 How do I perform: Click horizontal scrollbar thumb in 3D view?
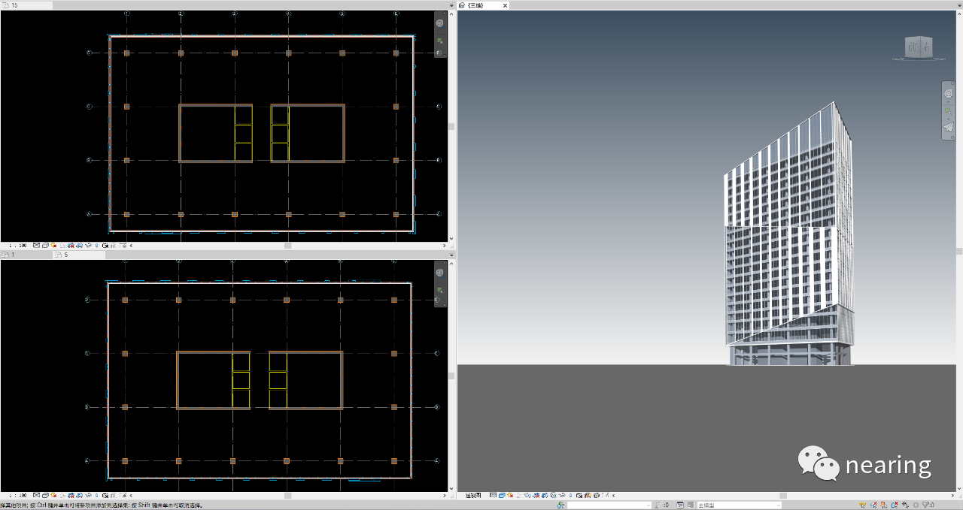782,496
